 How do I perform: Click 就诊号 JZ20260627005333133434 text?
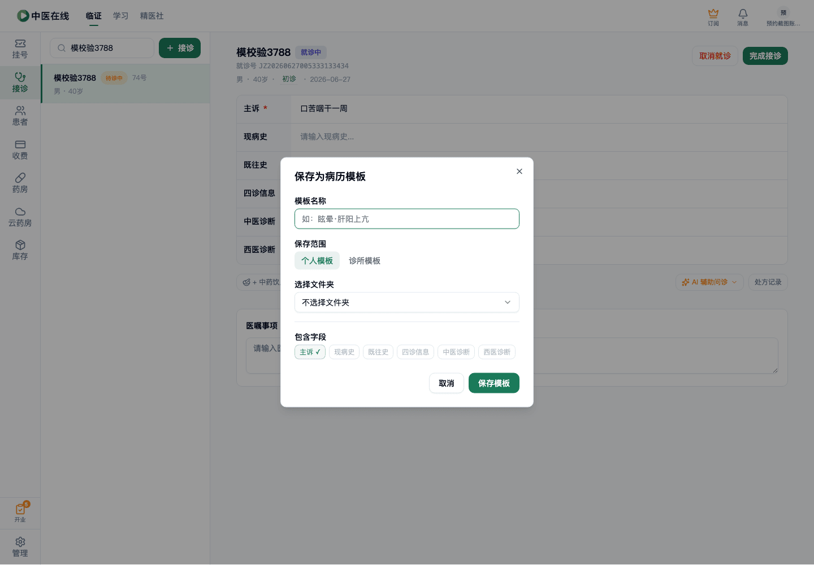(292, 66)
